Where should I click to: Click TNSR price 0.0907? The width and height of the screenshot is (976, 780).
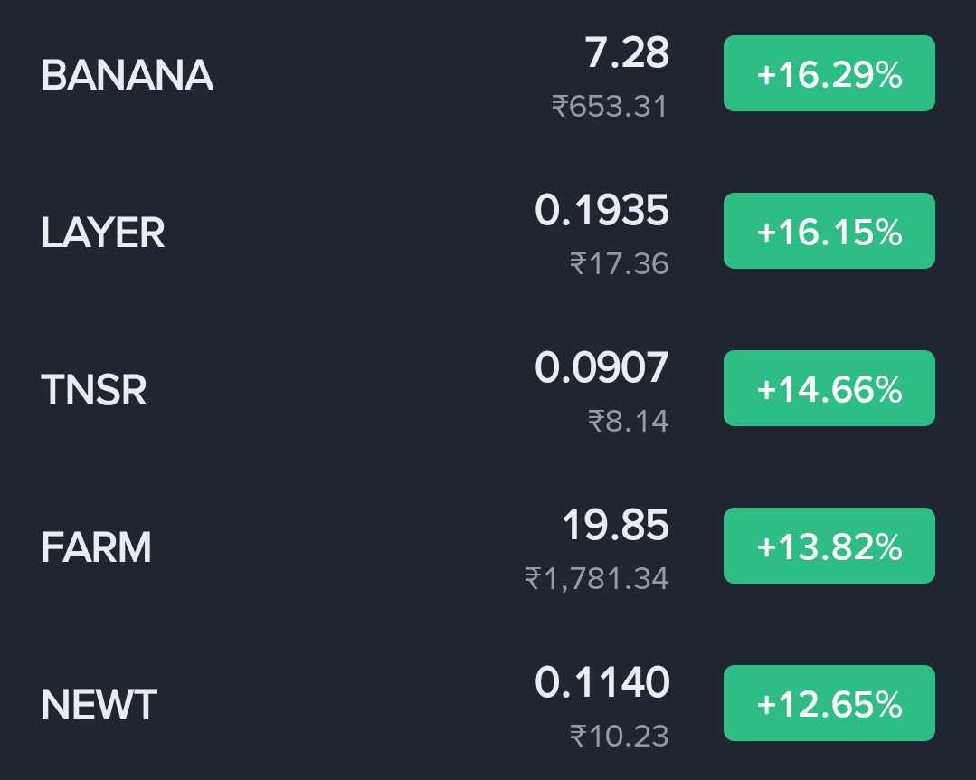pyautogui.click(x=602, y=368)
